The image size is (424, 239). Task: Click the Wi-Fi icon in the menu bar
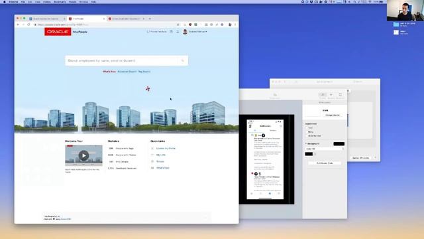tap(370, 1)
